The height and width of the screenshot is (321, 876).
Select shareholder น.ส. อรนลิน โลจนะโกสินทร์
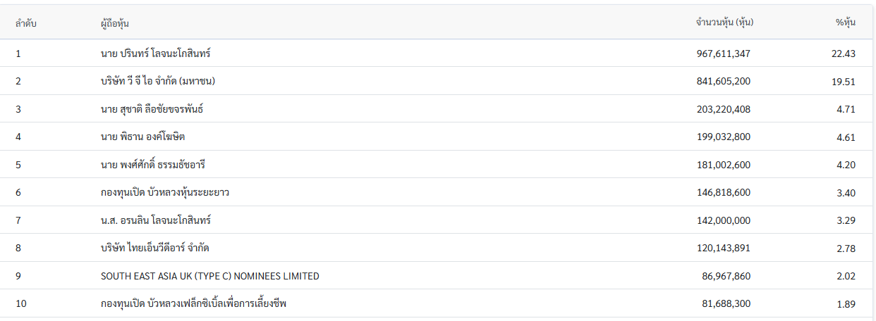pos(156,220)
